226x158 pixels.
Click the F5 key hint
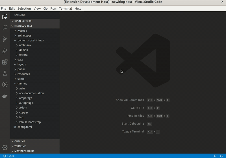tap(149, 124)
